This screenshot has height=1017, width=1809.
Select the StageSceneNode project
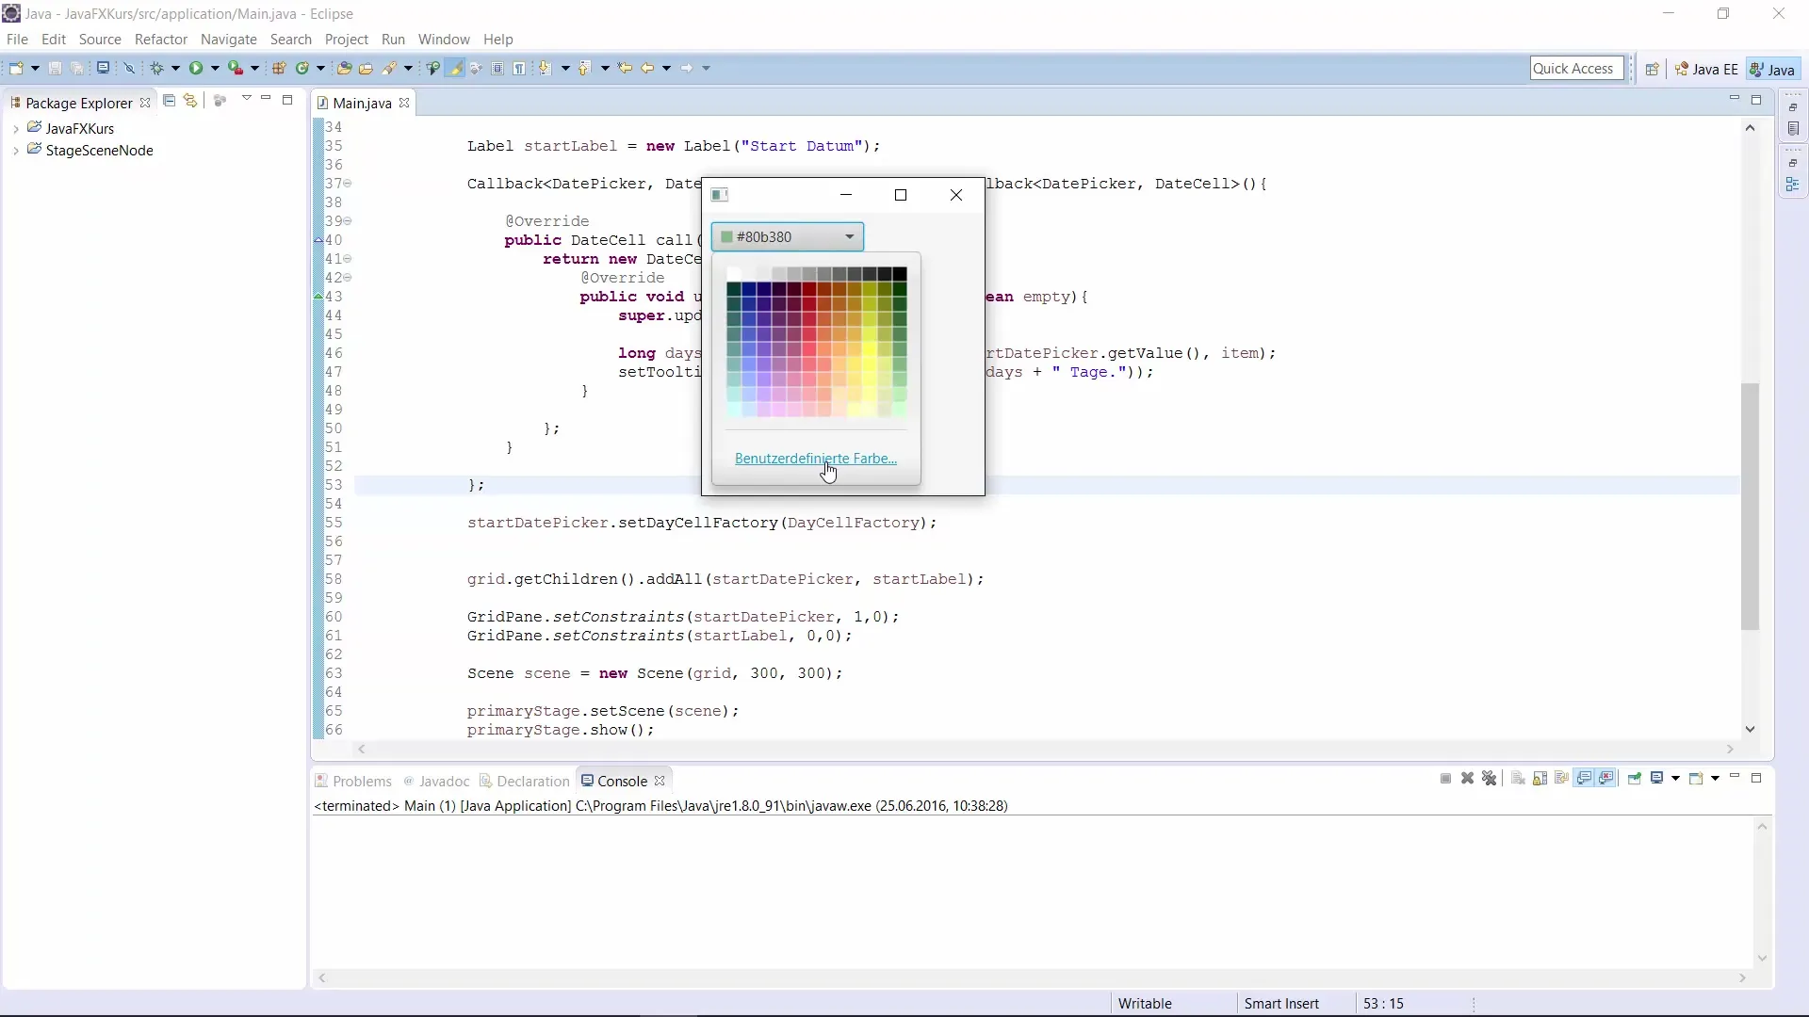click(x=99, y=151)
